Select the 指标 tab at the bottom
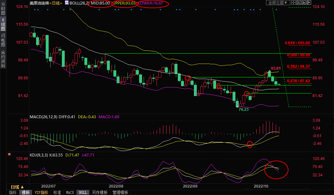334x195 pixels. point(13,192)
